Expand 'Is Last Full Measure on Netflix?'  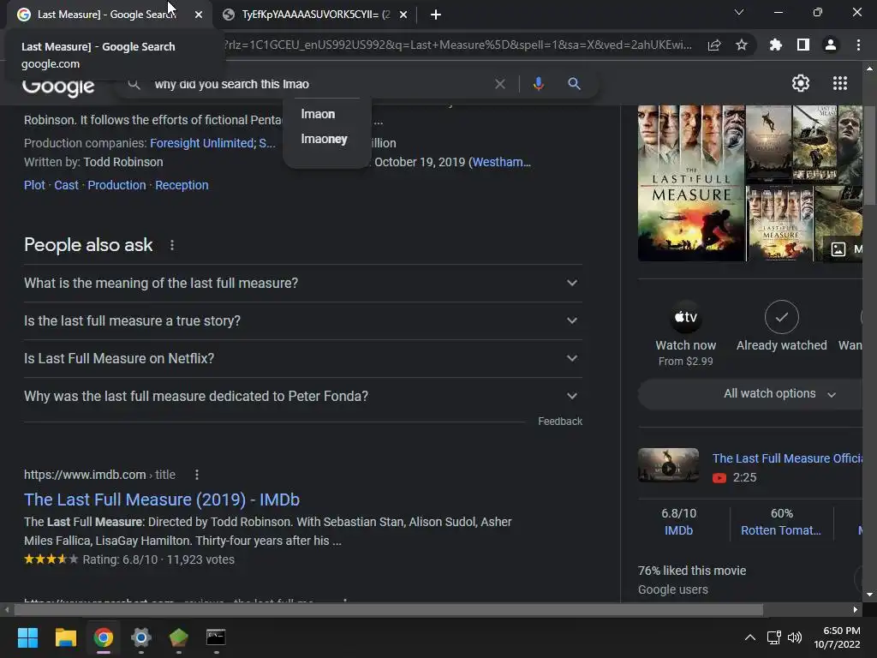[302, 358]
